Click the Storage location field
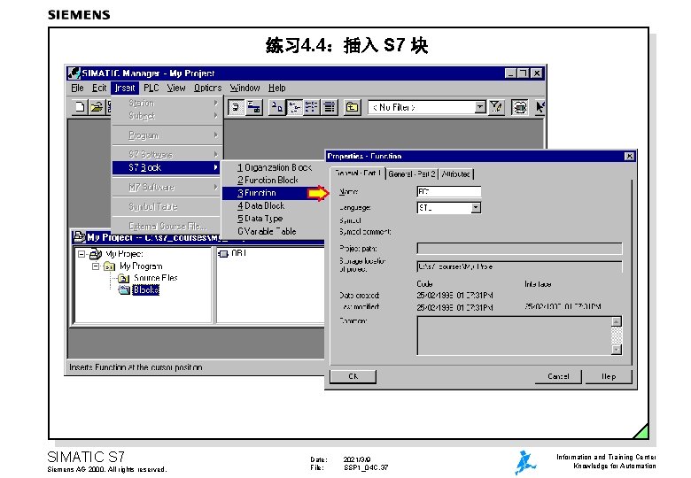The height and width of the screenshot is (478, 691). (x=519, y=266)
